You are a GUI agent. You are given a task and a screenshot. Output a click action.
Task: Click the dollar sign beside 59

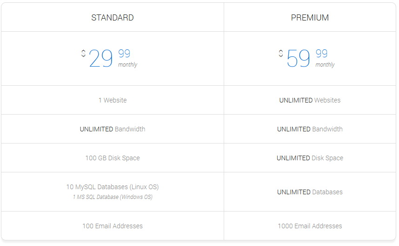281,53
